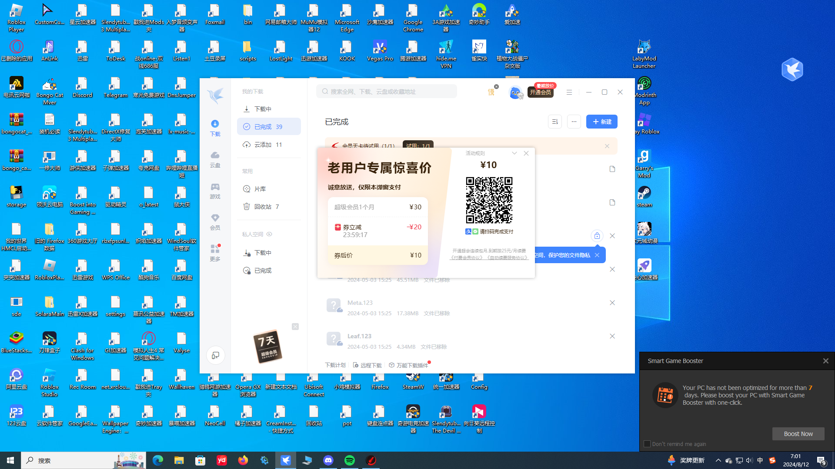Open the three-dots more options dropdown
The width and height of the screenshot is (835, 469).
tap(574, 122)
